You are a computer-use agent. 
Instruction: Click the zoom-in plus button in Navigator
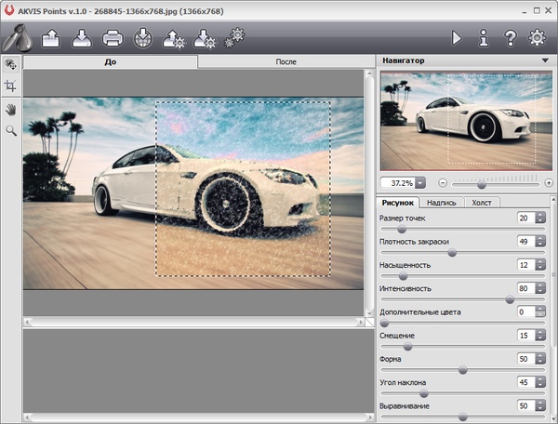pos(549,183)
